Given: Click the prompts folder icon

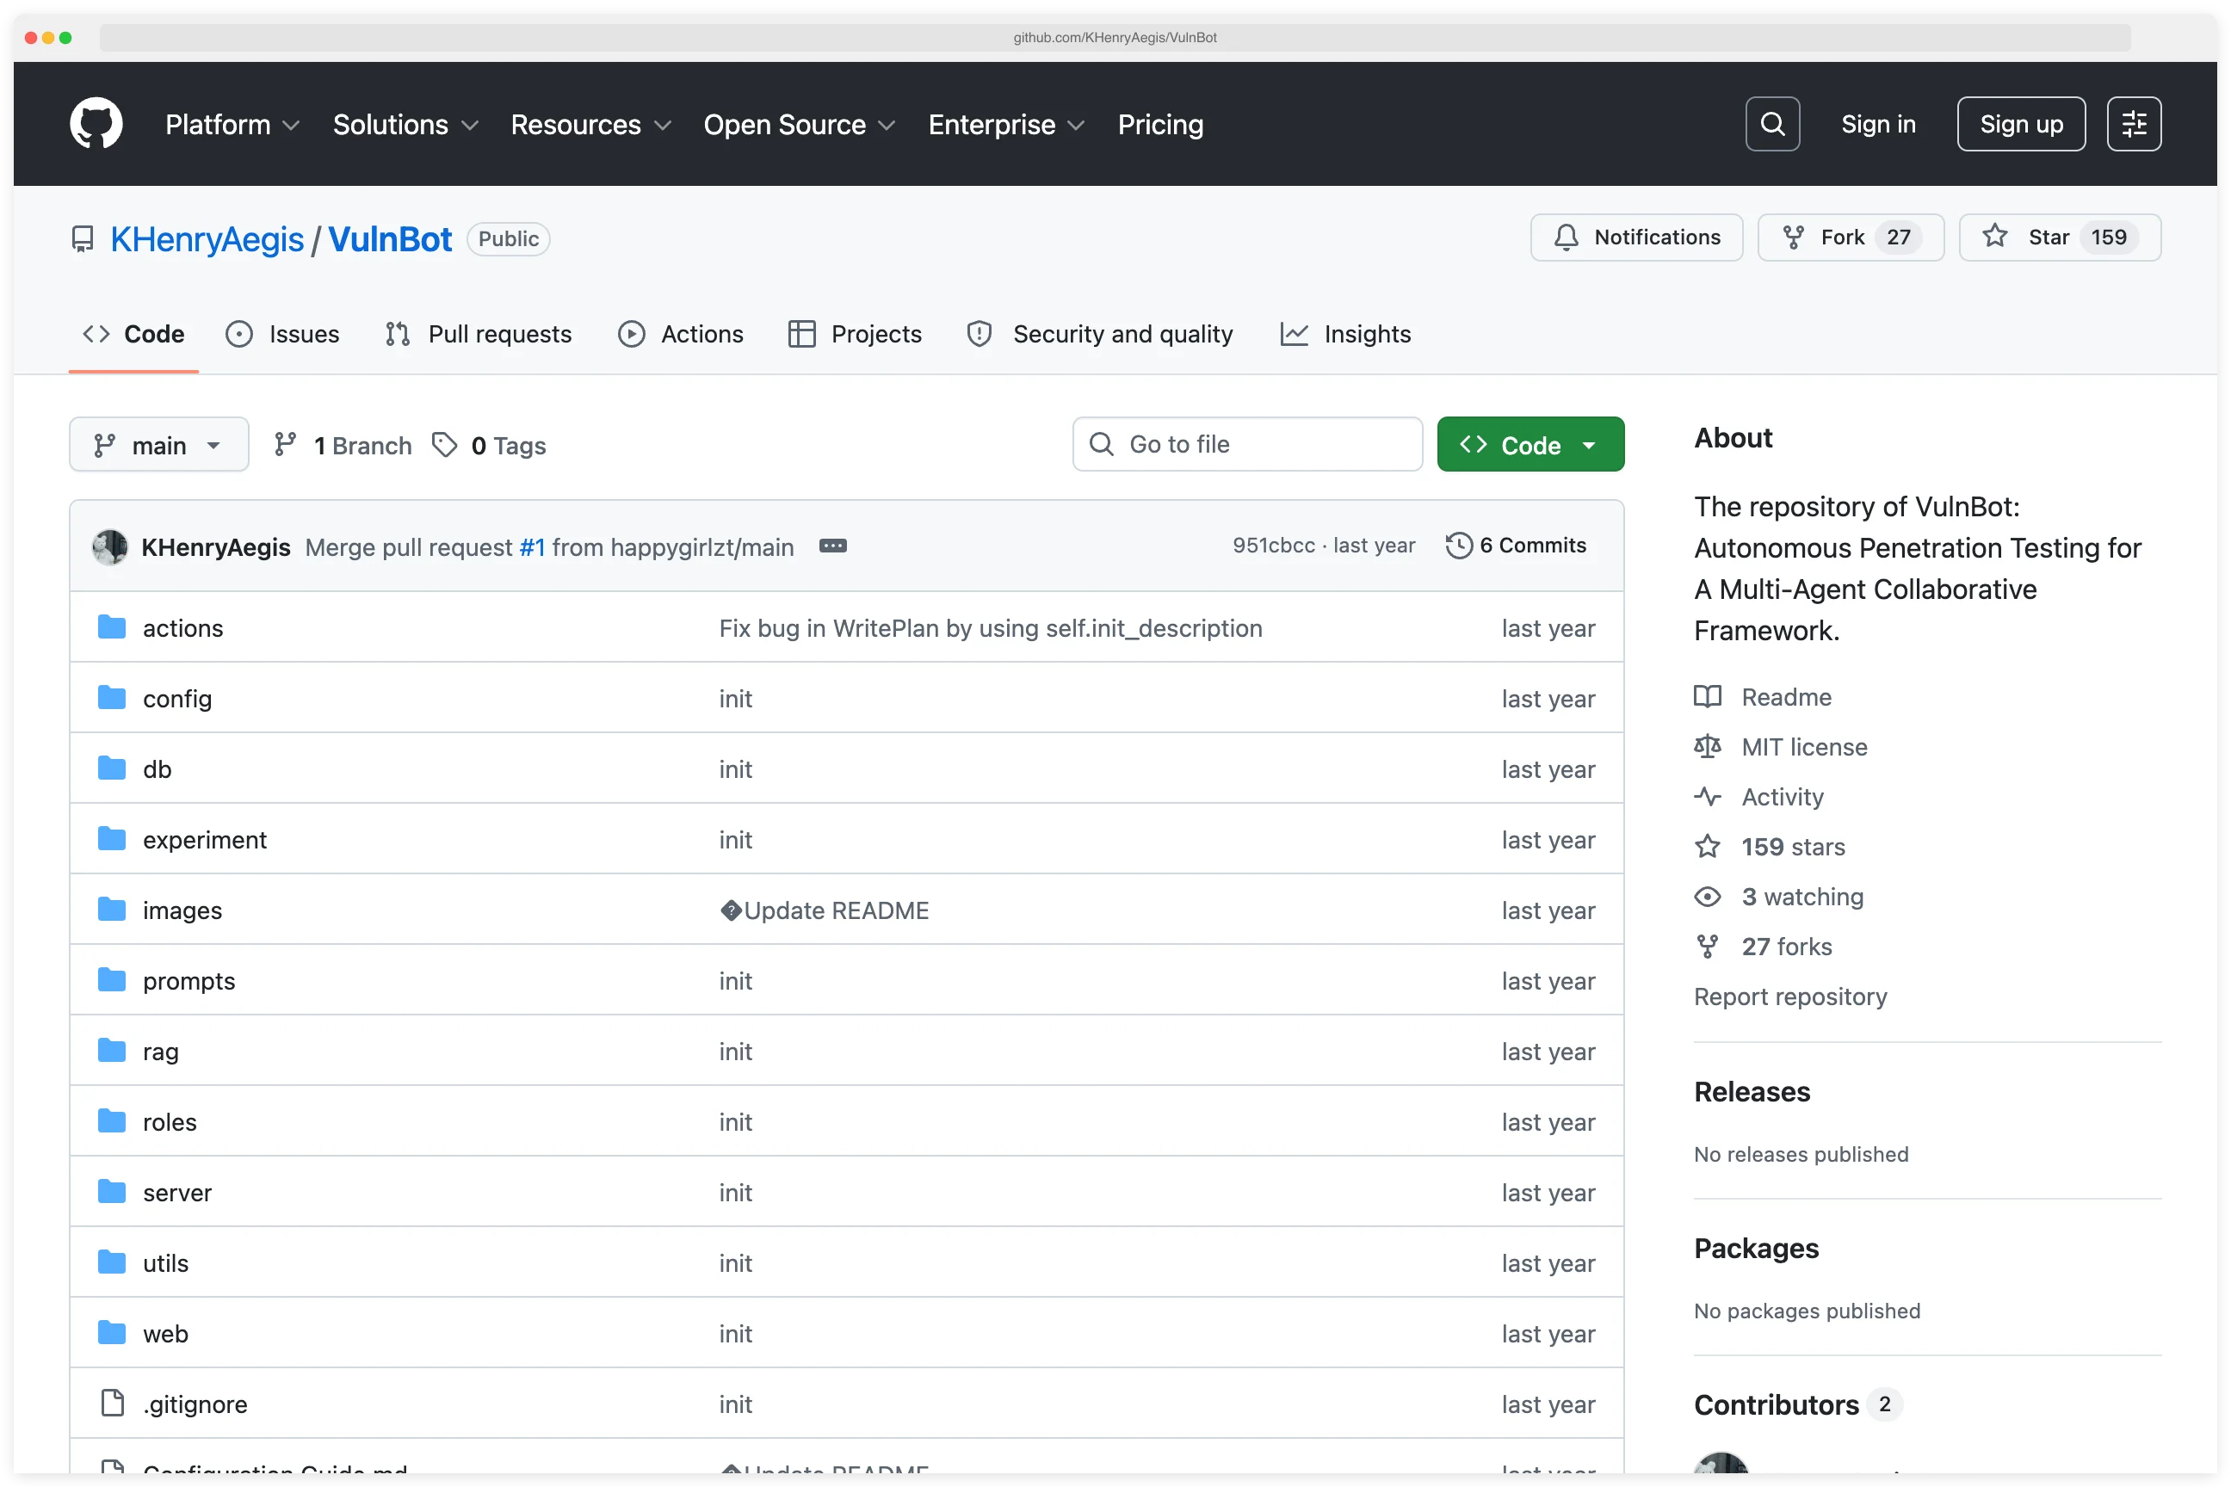Looking at the screenshot, I should (112, 979).
